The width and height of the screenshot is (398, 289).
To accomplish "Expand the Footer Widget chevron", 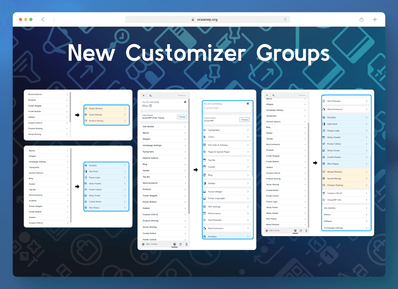I will 248,192.
